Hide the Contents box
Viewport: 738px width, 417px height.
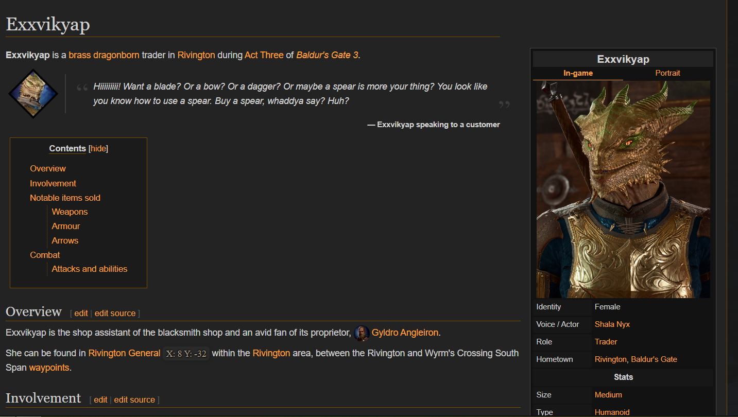98,148
